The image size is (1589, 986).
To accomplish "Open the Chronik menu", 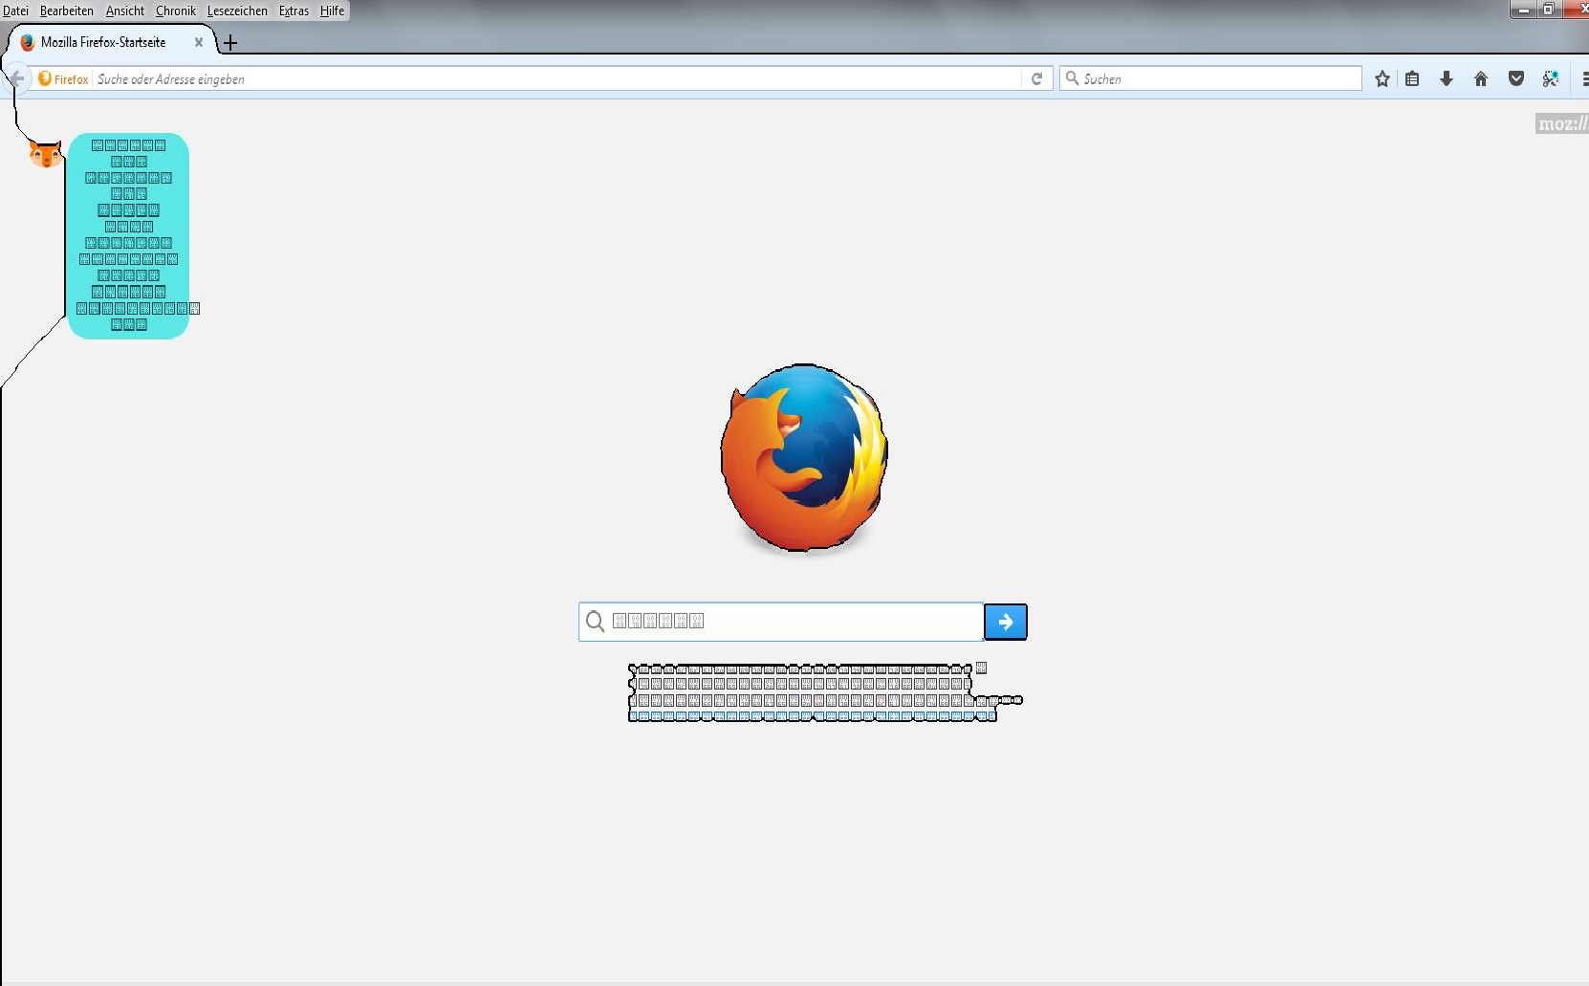I will [176, 11].
